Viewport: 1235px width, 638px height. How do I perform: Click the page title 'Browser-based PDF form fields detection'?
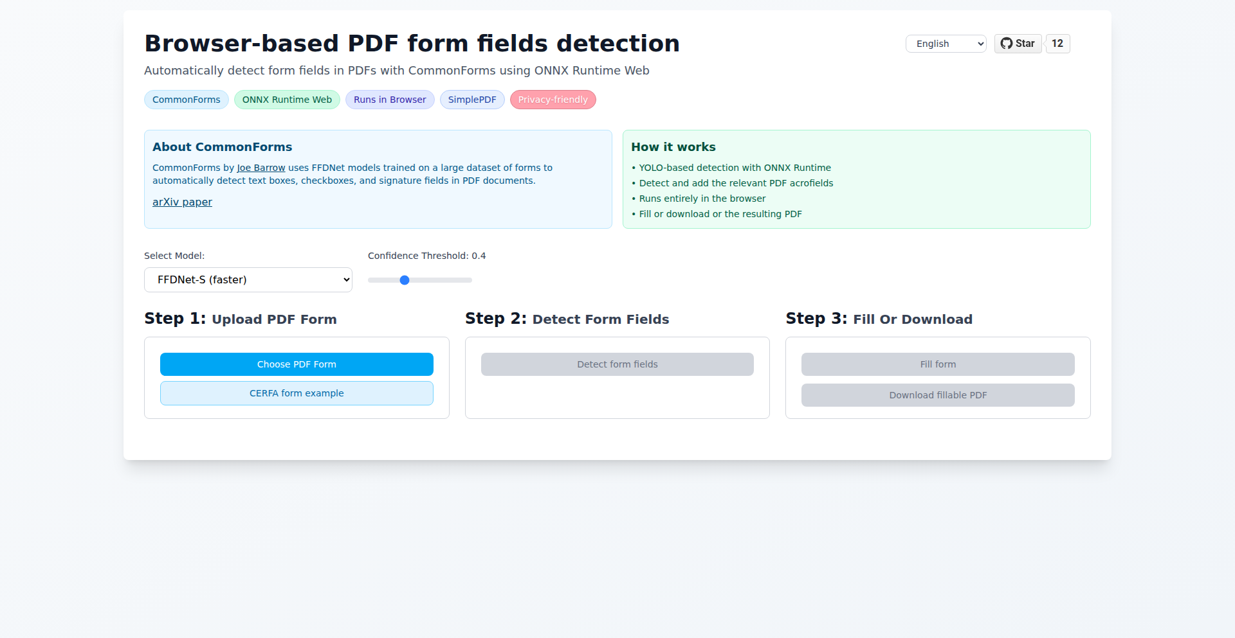click(x=412, y=44)
